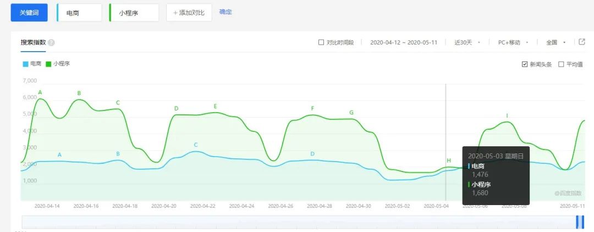Click blue news marker A on chart
This screenshot has height=232, width=594.
[x=59, y=154]
